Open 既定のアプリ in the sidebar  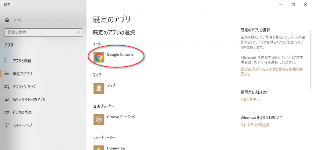pyautogui.click(x=22, y=74)
